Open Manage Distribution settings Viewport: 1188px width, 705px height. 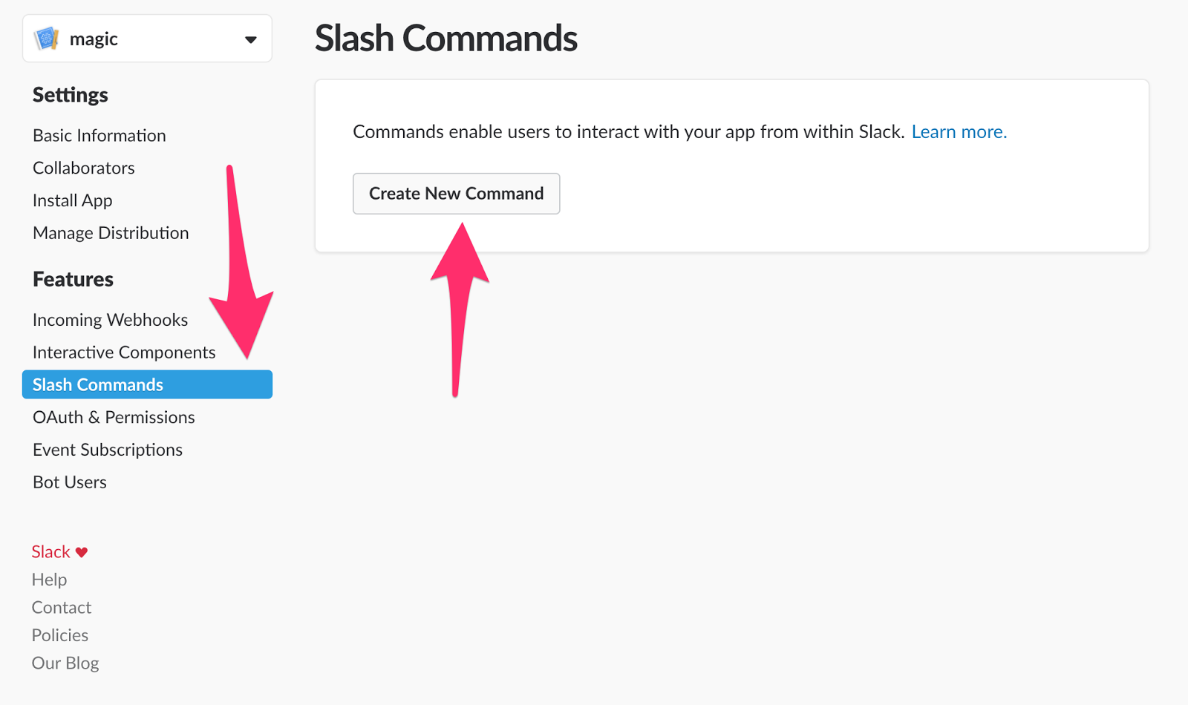tap(110, 232)
